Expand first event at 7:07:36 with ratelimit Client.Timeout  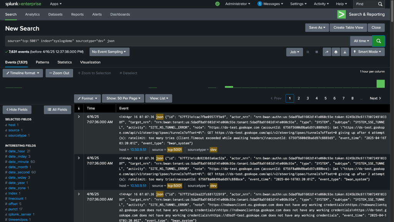78,117
